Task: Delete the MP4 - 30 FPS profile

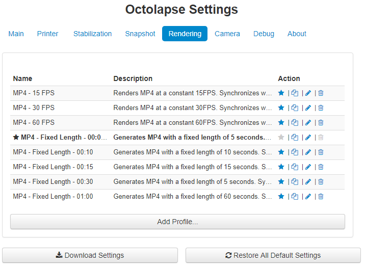Action: (321, 108)
